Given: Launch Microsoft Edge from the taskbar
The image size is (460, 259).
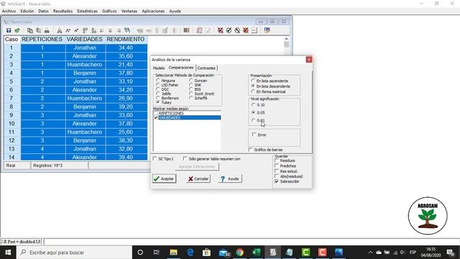Looking at the screenshot, I should [x=190, y=253].
